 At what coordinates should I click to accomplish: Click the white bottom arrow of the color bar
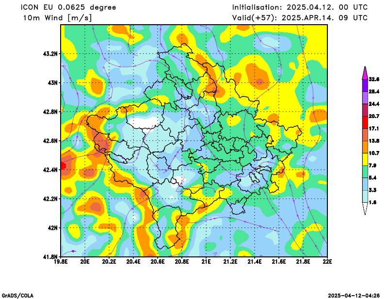tap(365, 209)
